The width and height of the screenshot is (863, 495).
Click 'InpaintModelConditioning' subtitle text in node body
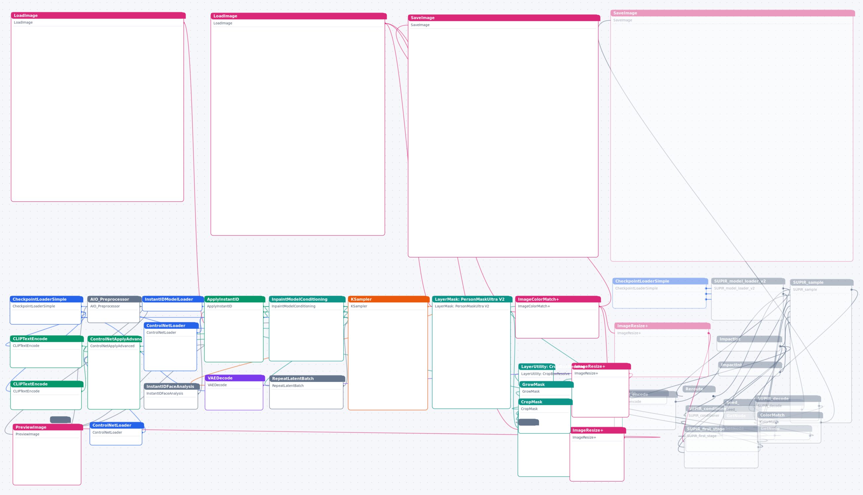click(x=293, y=306)
